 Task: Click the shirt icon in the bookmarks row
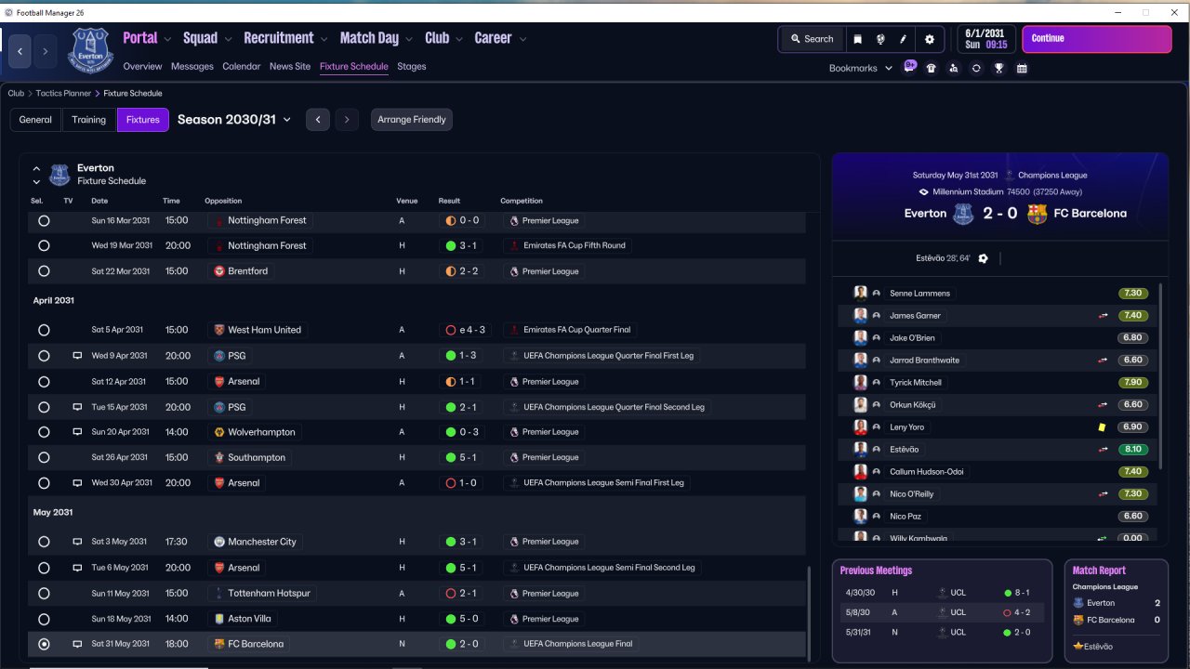[x=932, y=68]
